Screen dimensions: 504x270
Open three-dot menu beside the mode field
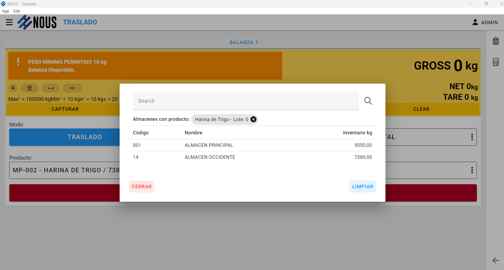(x=472, y=137)
